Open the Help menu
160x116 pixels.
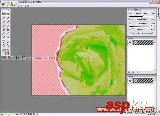(x=27, y=6)
